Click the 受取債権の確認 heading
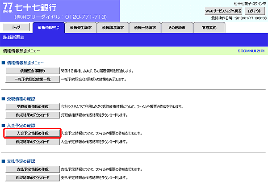This screenshot has height=194, width=268. tap(21, 99)
